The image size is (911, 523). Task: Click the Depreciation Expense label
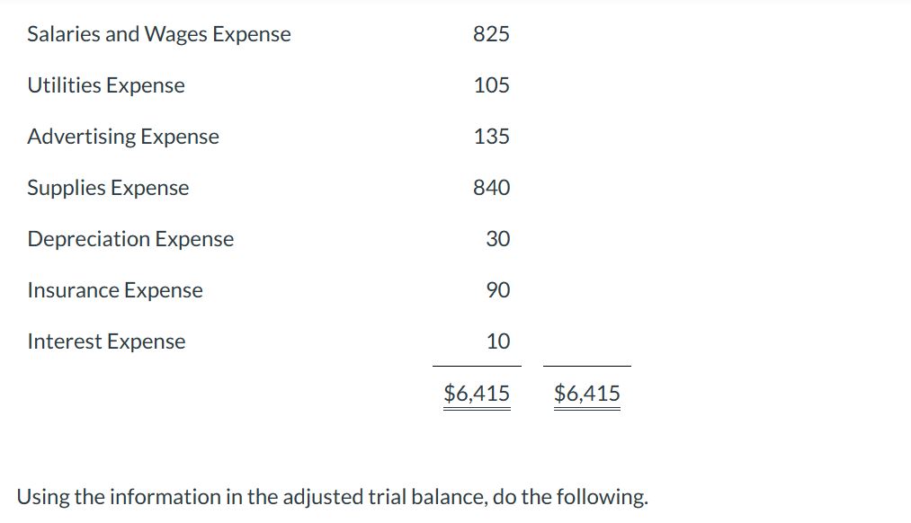pos(130,239)
